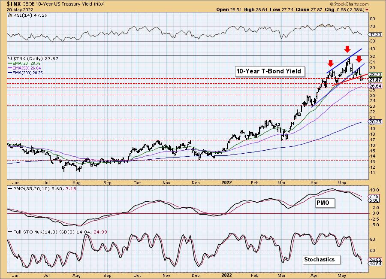Viewport: 386px width, 279px height.
Task: Click the 26.64 price axis tag
Action: click(375, 86)
